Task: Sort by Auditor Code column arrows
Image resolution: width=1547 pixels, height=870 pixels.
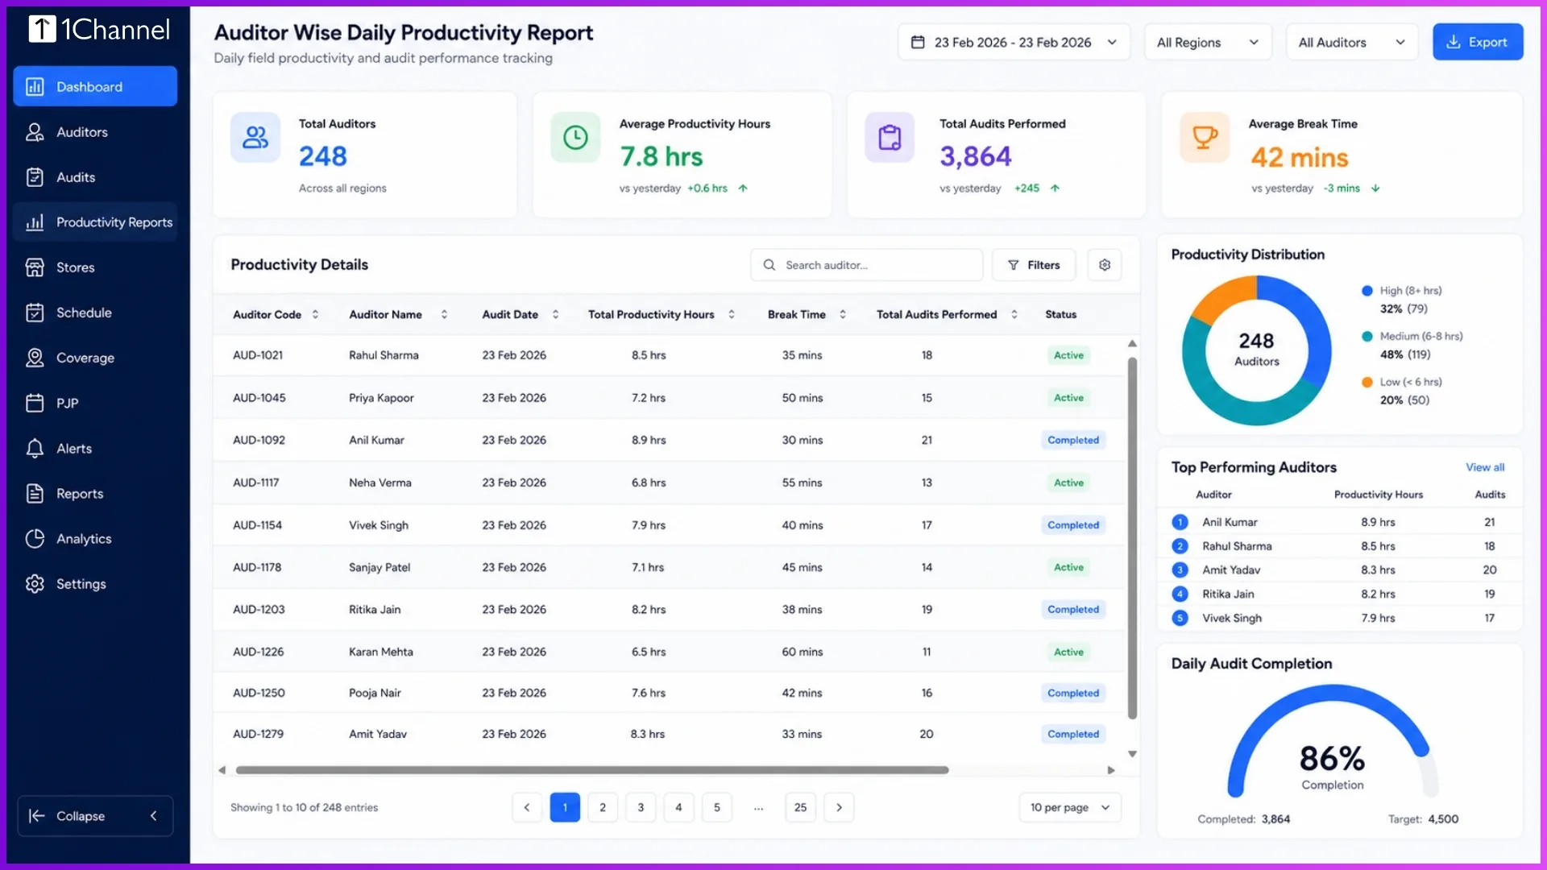Action: [x=315, y=314]
